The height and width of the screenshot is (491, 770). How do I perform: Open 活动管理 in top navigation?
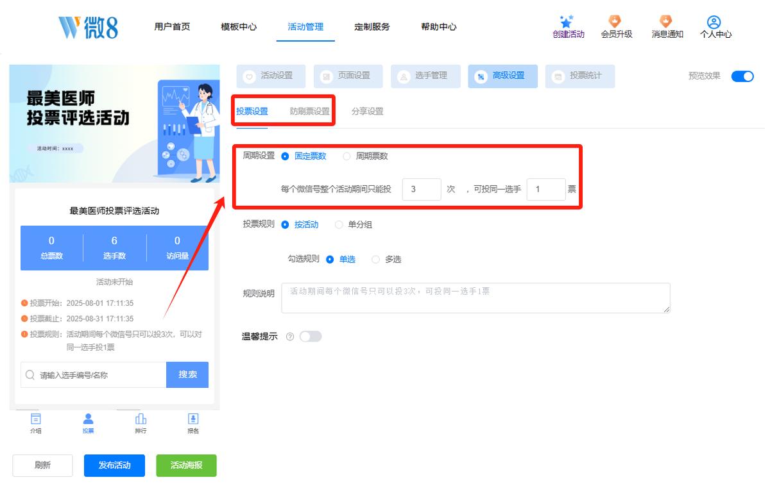coord(305,27)
